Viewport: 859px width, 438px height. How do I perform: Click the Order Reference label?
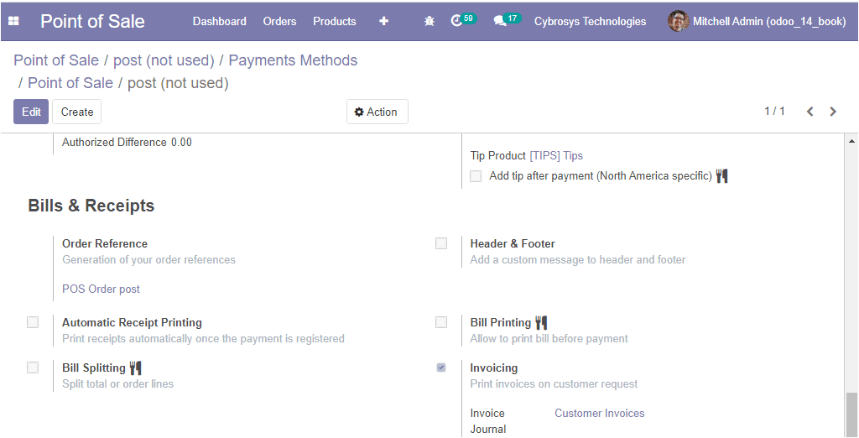point(105,243)
